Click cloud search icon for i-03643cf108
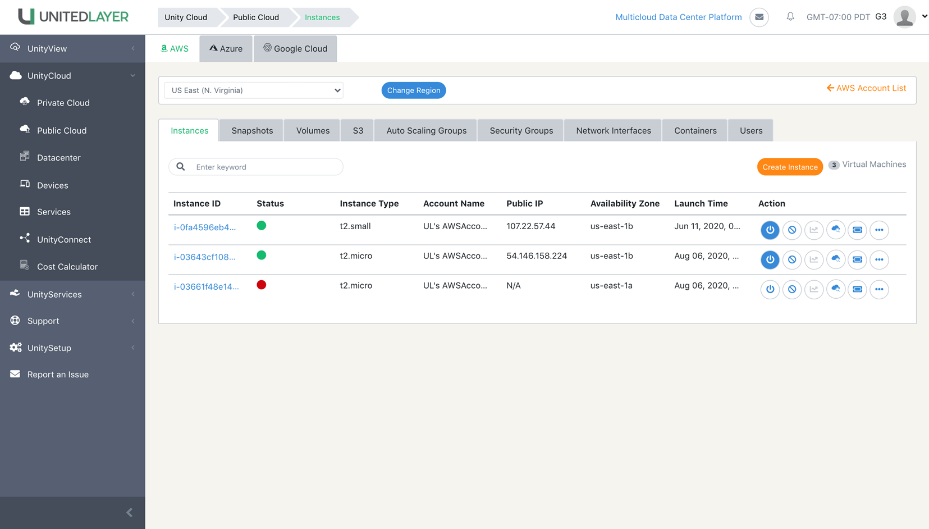 click(x=835, y=259)
